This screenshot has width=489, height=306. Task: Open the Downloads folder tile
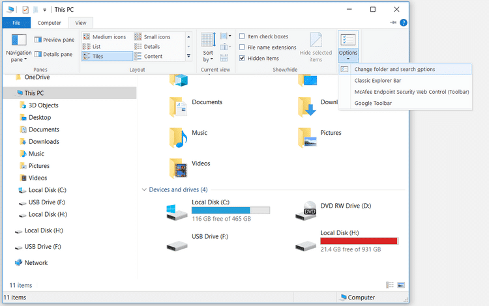point(318,107)
